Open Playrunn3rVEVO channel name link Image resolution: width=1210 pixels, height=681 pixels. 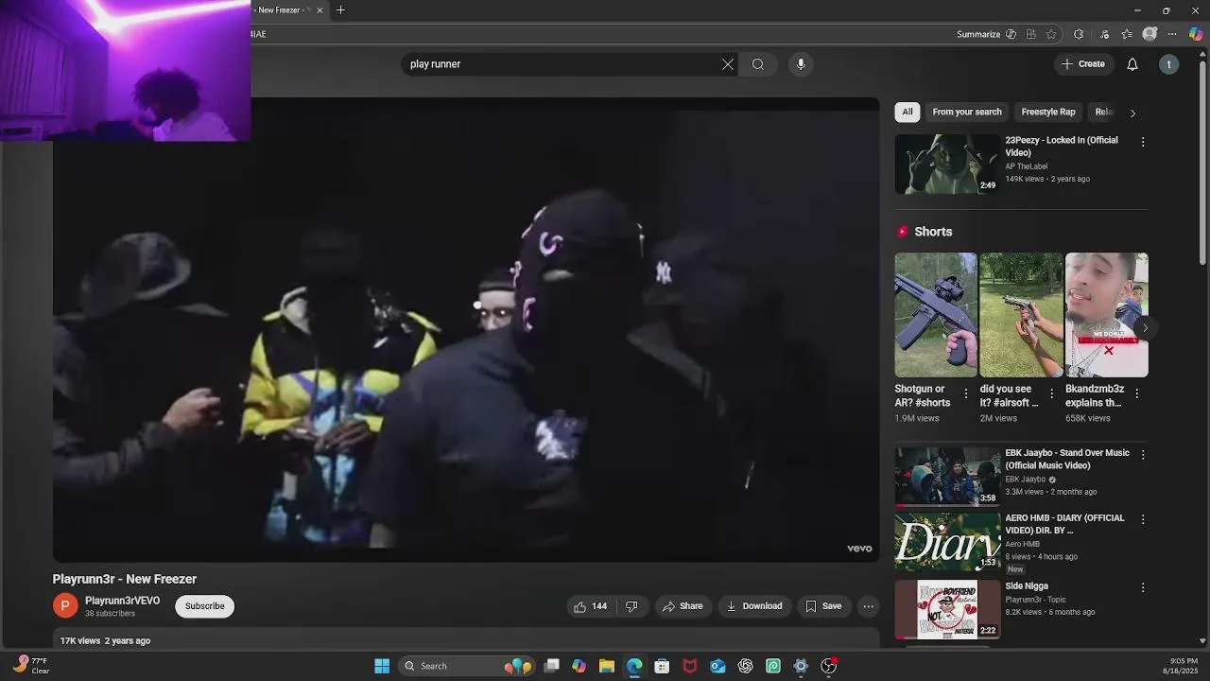click(122, 601)
